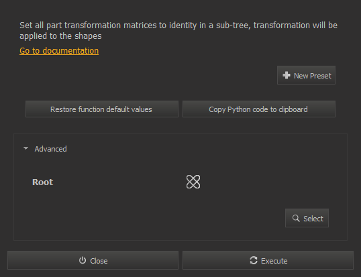Screen dimensions: 361x277
Task: Click the Advanced section label
Action: click(50, 149)
